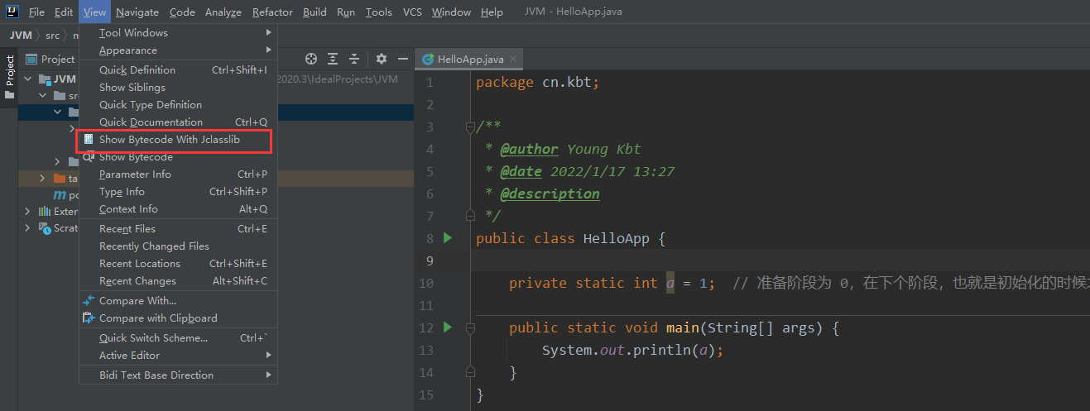Select Show Bytecode With Jclasslib
The width and height of the screenshot is (1090, 411).
click(x=178, y=140)
